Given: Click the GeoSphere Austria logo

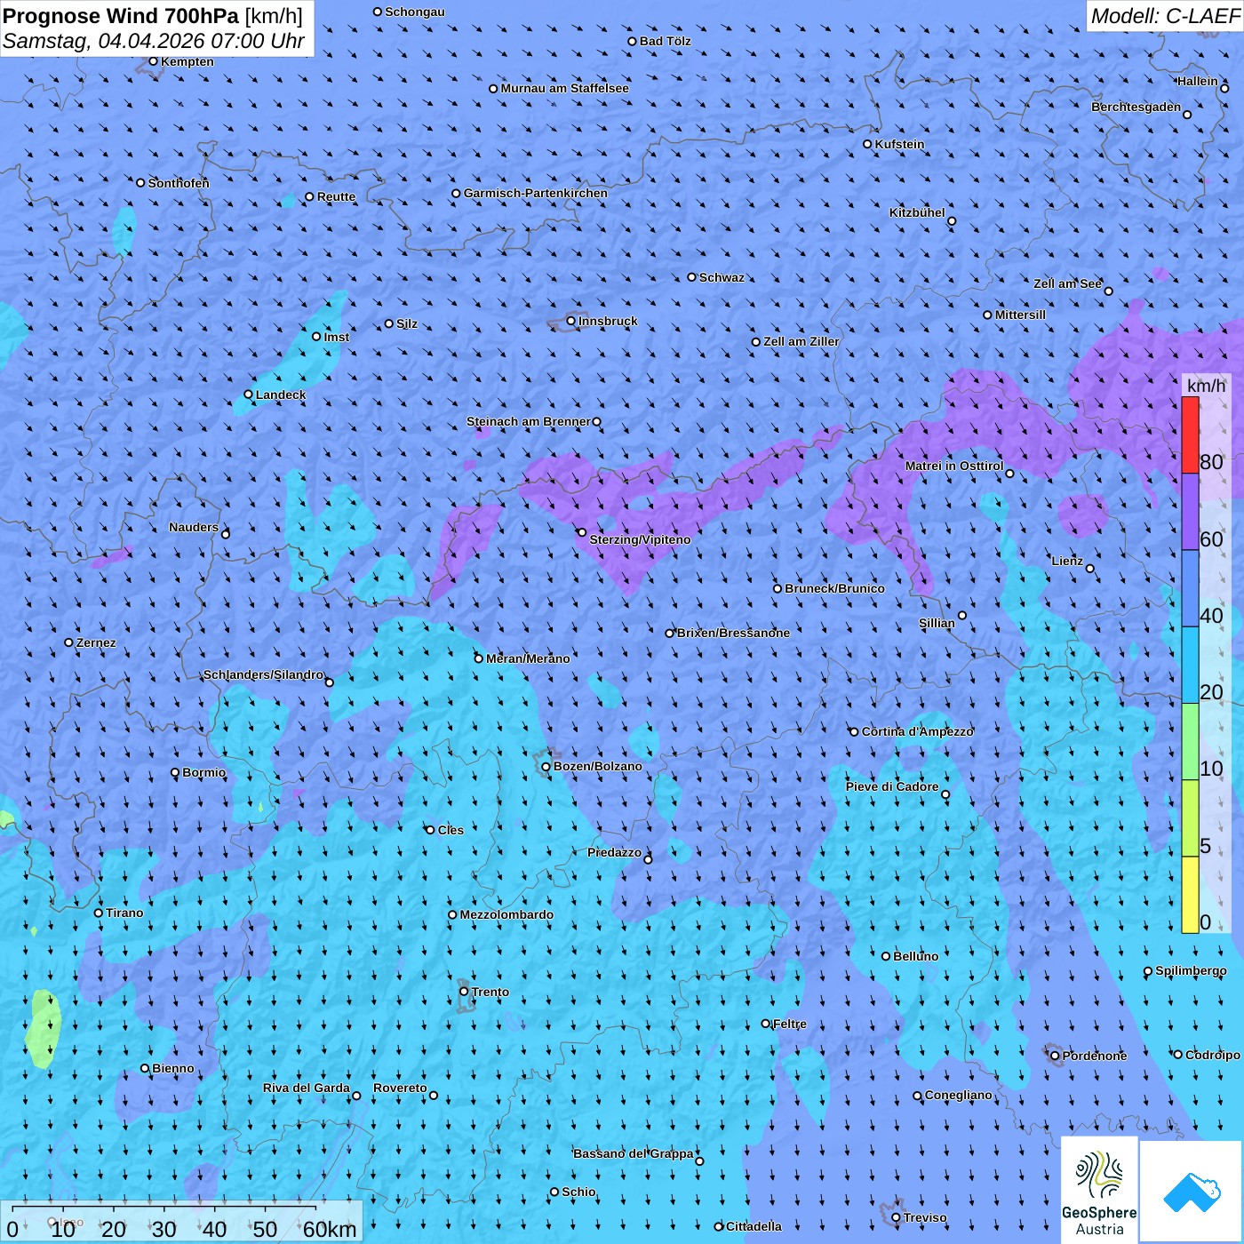Looking at the screenshot, I should coord(1099,1191).
